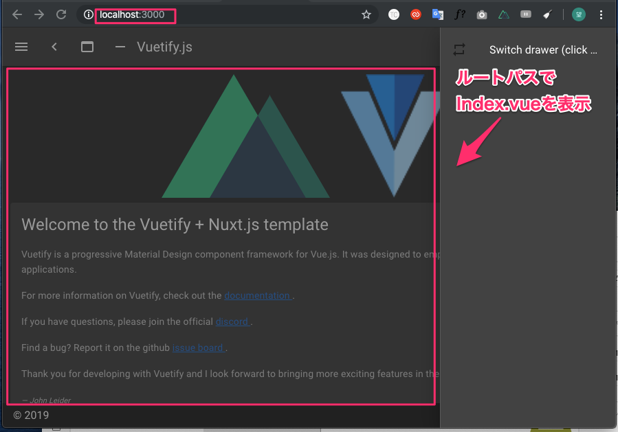
Task: Open the white broom cleaner extension
Action: (x=547, y=15)
